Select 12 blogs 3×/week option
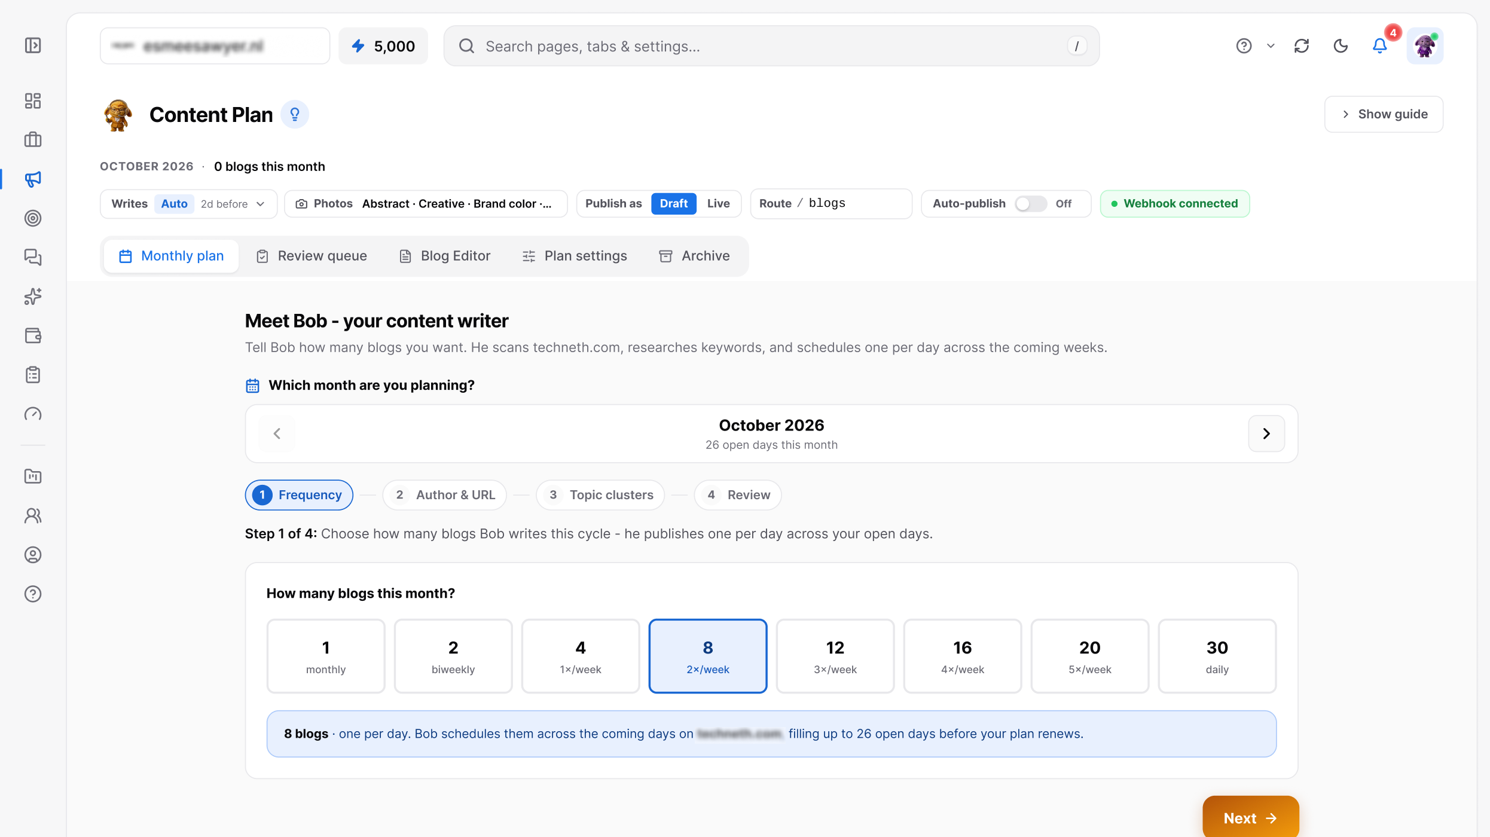Viewport: 1490px width, 837px height. (835, 656)
